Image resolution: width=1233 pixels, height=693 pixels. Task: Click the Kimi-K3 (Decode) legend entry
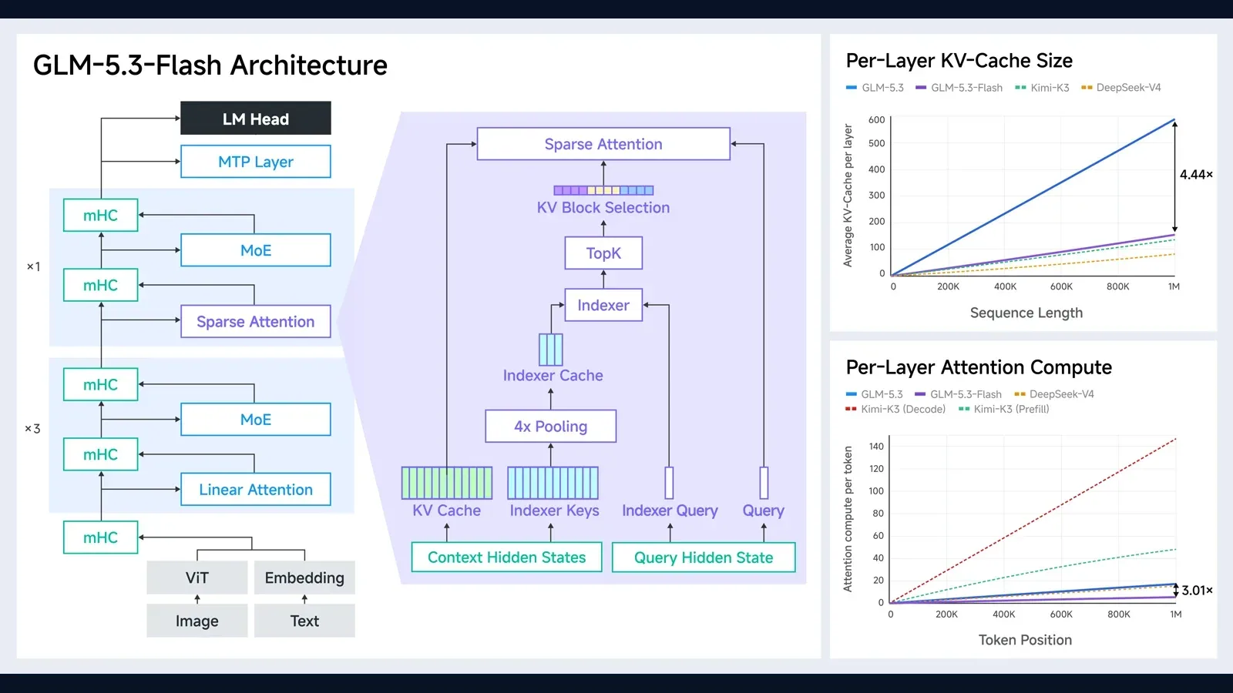point(895,409)
